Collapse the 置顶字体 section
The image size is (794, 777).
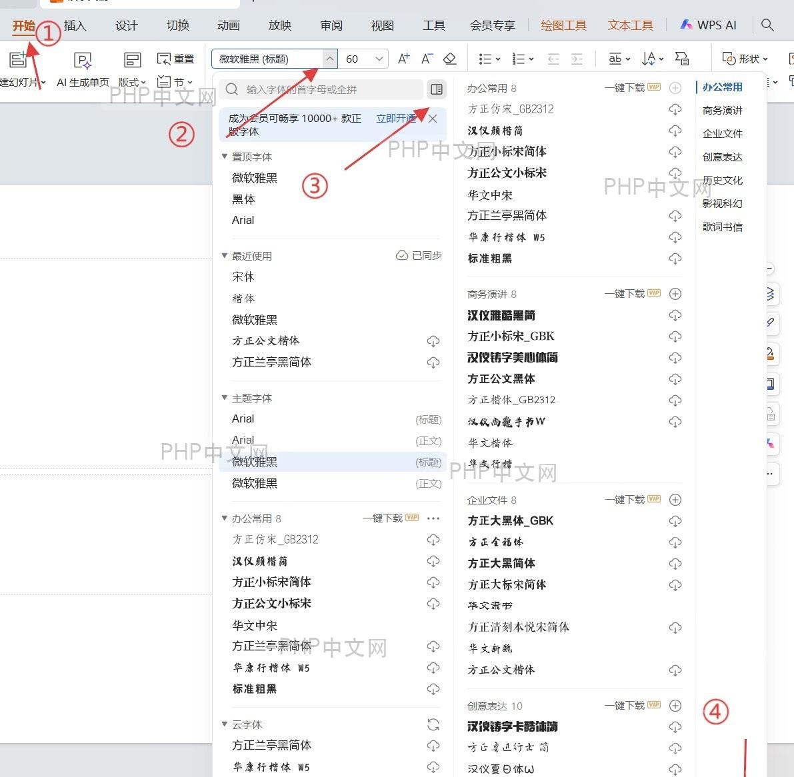(x=224, y=157)
